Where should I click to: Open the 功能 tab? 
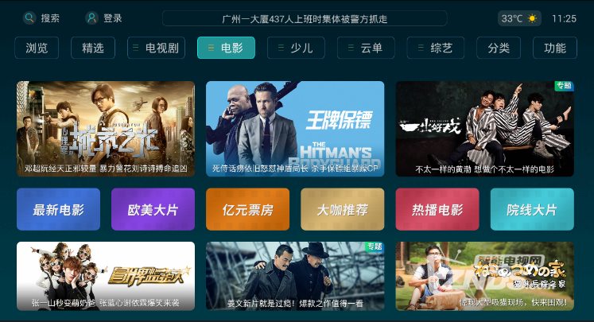(555, 48)
